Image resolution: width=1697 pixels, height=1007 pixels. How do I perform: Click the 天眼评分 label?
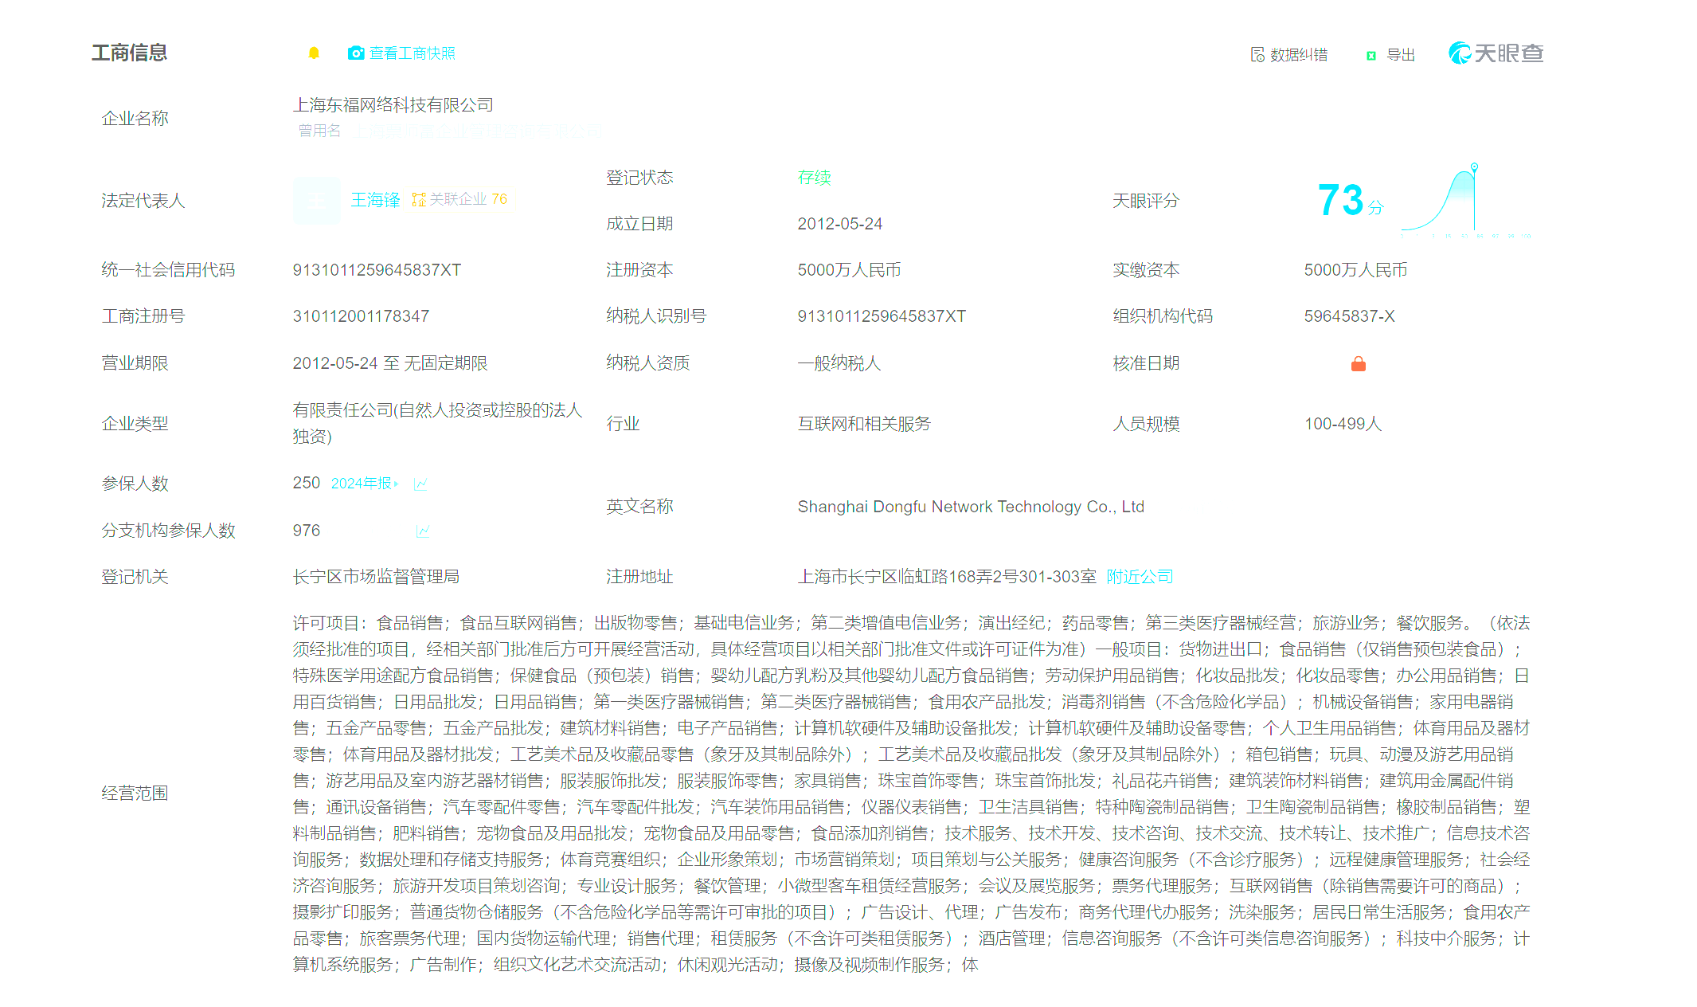pyautogui.click(x=1145, y=201)
